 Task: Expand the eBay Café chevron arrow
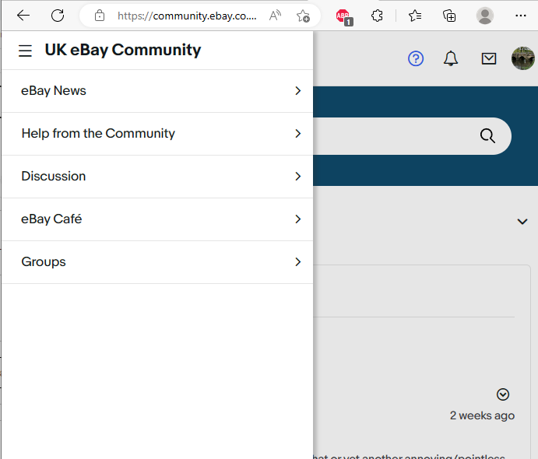pos(298,219)
